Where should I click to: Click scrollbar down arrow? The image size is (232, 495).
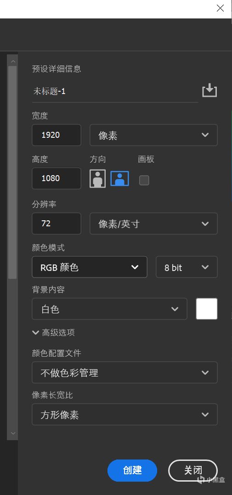[13, 433]
